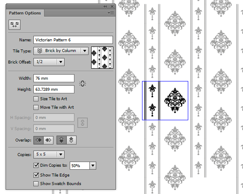Click the Name field with Victorian Pattern 6
243x194 pixels.
[73, 40]
